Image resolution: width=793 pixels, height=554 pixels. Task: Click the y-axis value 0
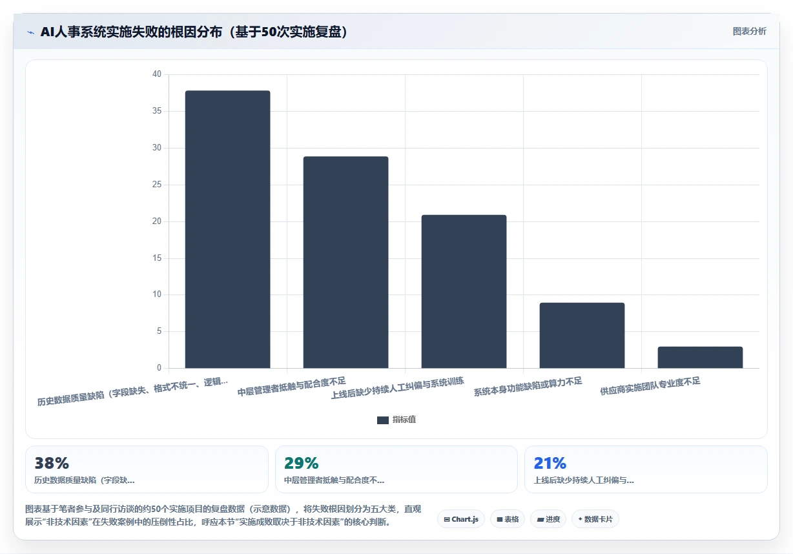(x=159, y=368)
